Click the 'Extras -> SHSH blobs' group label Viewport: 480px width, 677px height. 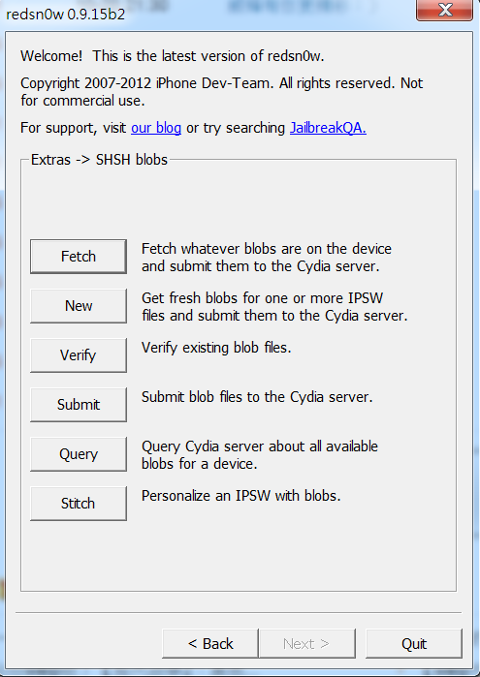click(x=99, y=160)
